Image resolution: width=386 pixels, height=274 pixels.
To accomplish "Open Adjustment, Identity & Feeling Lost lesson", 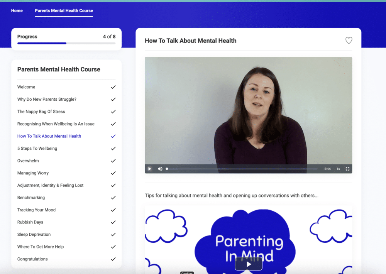I will 50,185.
